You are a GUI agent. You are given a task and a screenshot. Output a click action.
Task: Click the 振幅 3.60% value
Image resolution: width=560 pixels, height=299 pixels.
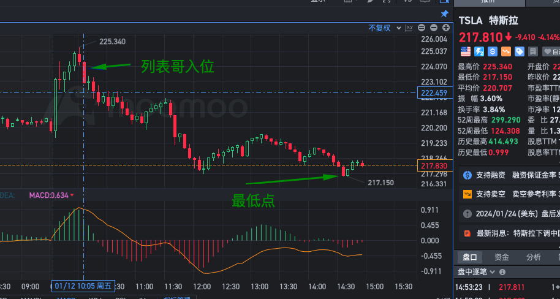click(x=491, y=99)
